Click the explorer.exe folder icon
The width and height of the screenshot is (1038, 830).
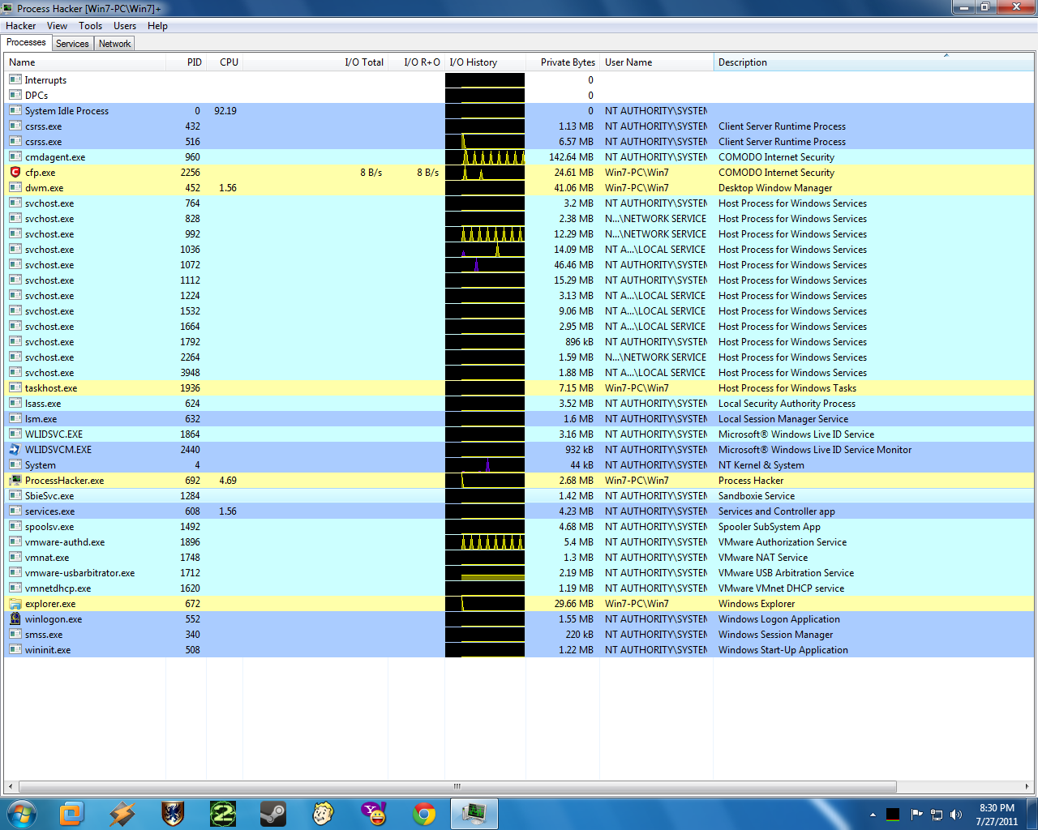pos(15,604)
